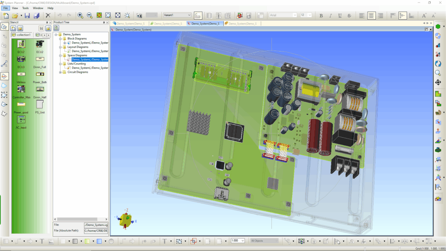
Task: Open the search magnifier in right sidebar
Action: click(438, 73)
